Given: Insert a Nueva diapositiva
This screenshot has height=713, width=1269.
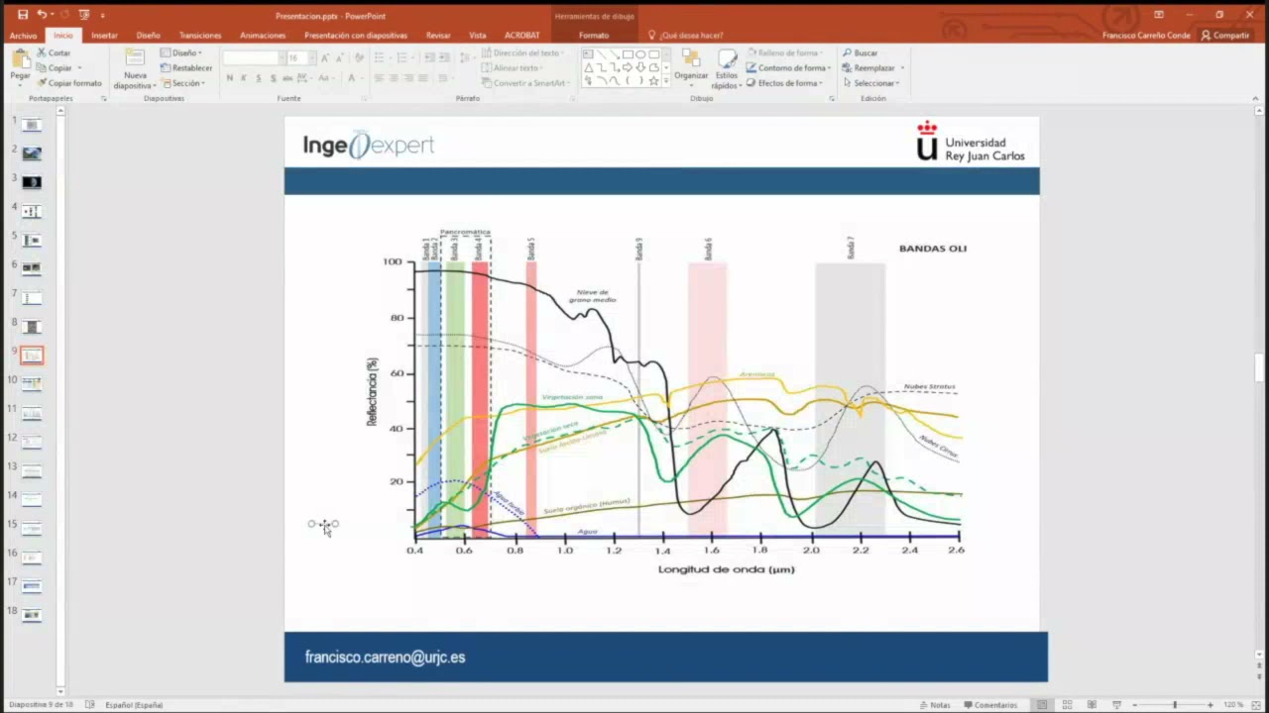Looking at the screenshot, I should click(134, 68).
